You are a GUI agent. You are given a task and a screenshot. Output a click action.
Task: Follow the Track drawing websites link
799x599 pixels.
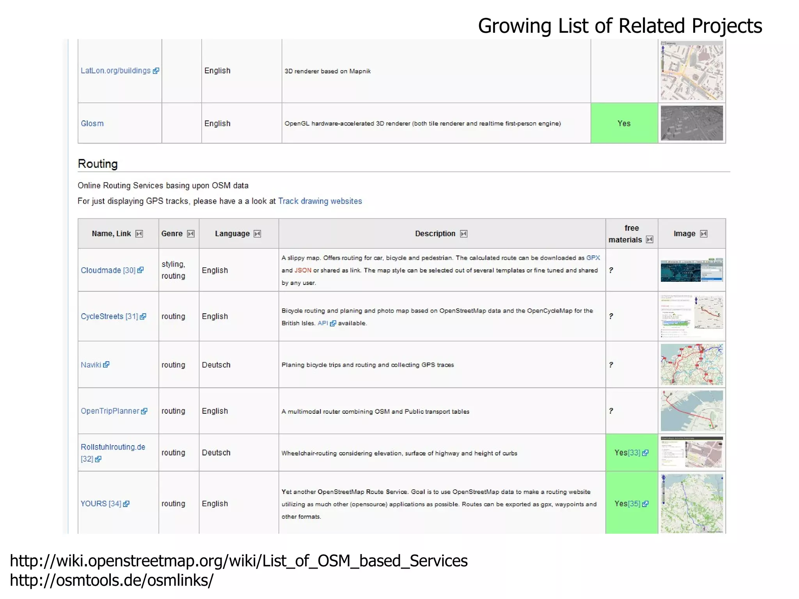click(x=320, y=201)
